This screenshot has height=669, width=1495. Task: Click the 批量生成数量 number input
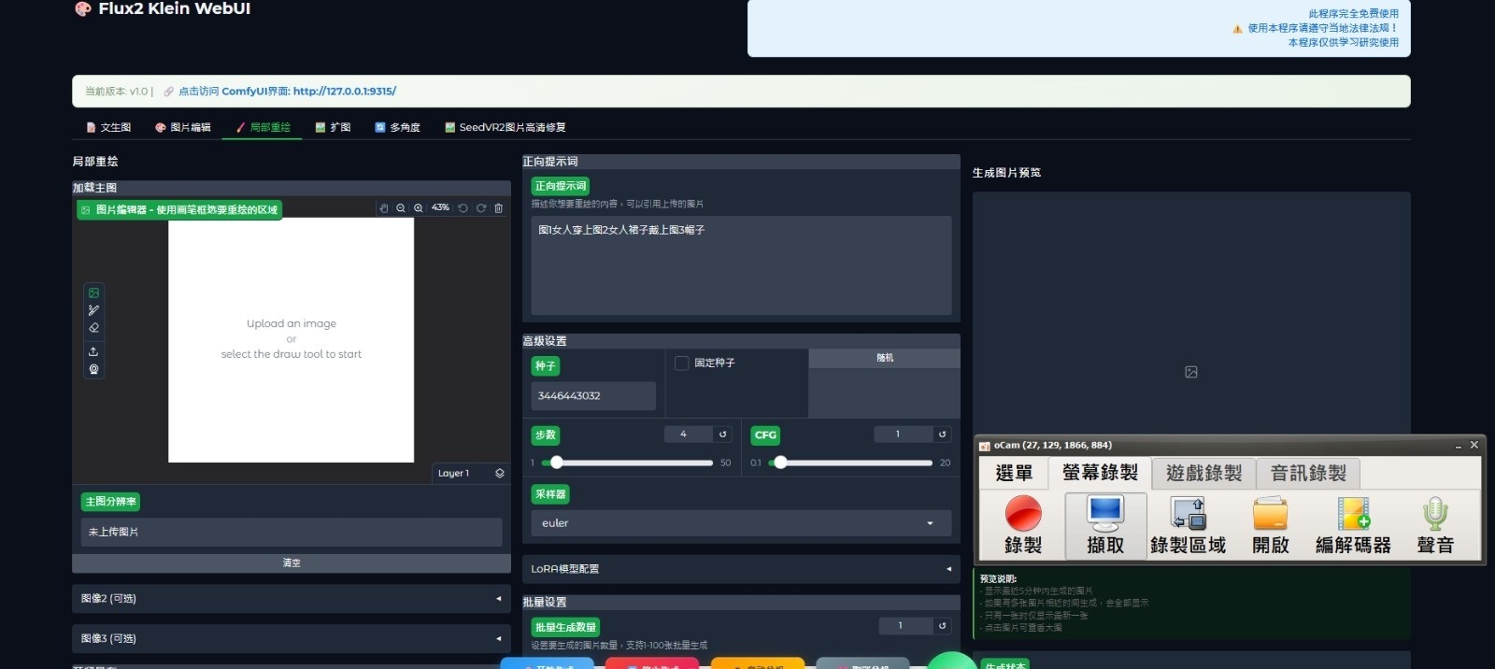click(x=904, y=625)
